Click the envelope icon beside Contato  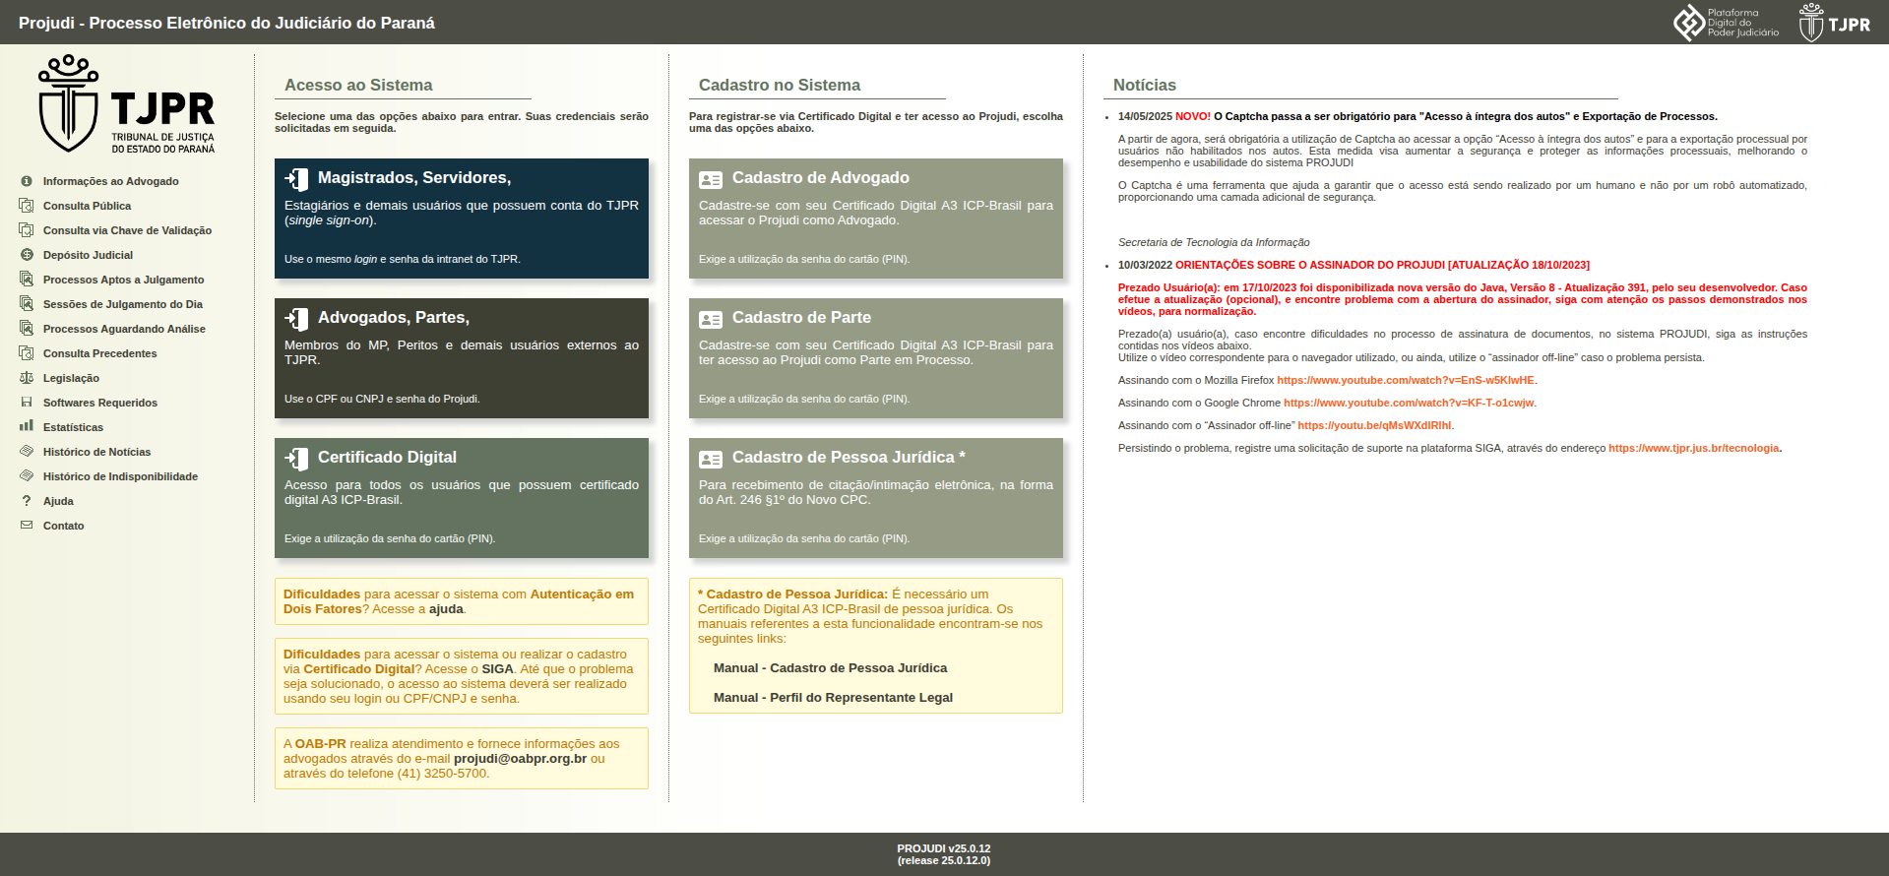pos(27,526)
